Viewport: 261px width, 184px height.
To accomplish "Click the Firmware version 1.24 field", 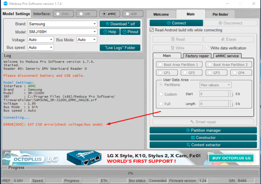I will point(203,181).
